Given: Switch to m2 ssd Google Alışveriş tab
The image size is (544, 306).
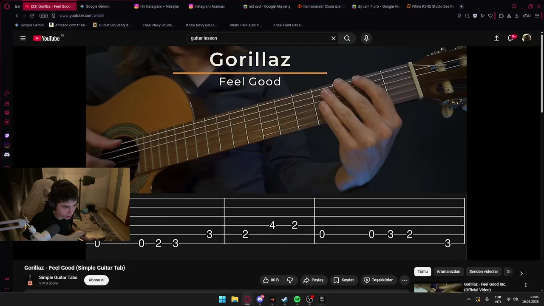Looking at the screenshot, I should [x=267, y=6].
